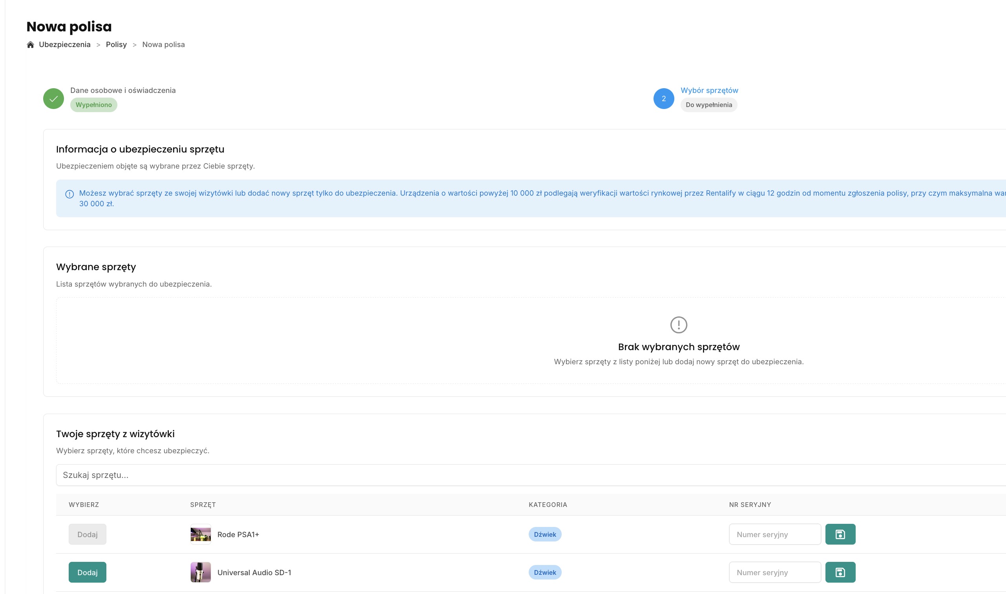This screenshot has height=594, width=1006.
Task: Click serial number field for Rode PSA1+
Action: coord(774,534)
